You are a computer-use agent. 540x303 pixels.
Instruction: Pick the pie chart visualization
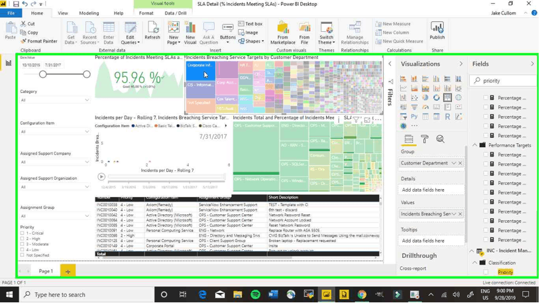coord(425,98)
